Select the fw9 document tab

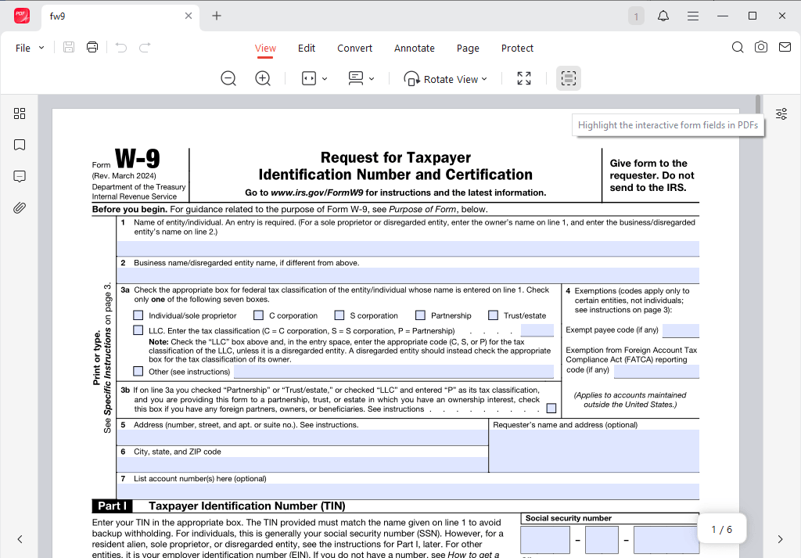[x=120, y=16]
